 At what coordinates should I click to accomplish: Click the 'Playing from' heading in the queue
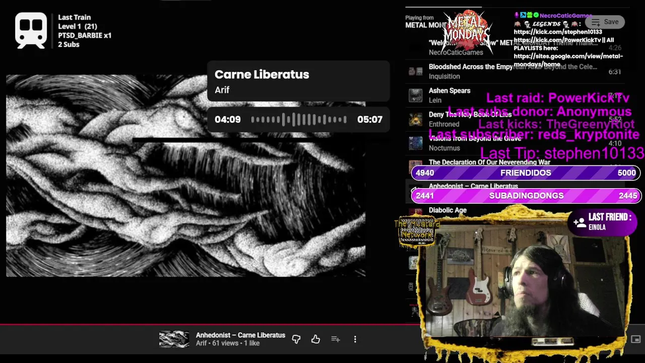point(419,18)
